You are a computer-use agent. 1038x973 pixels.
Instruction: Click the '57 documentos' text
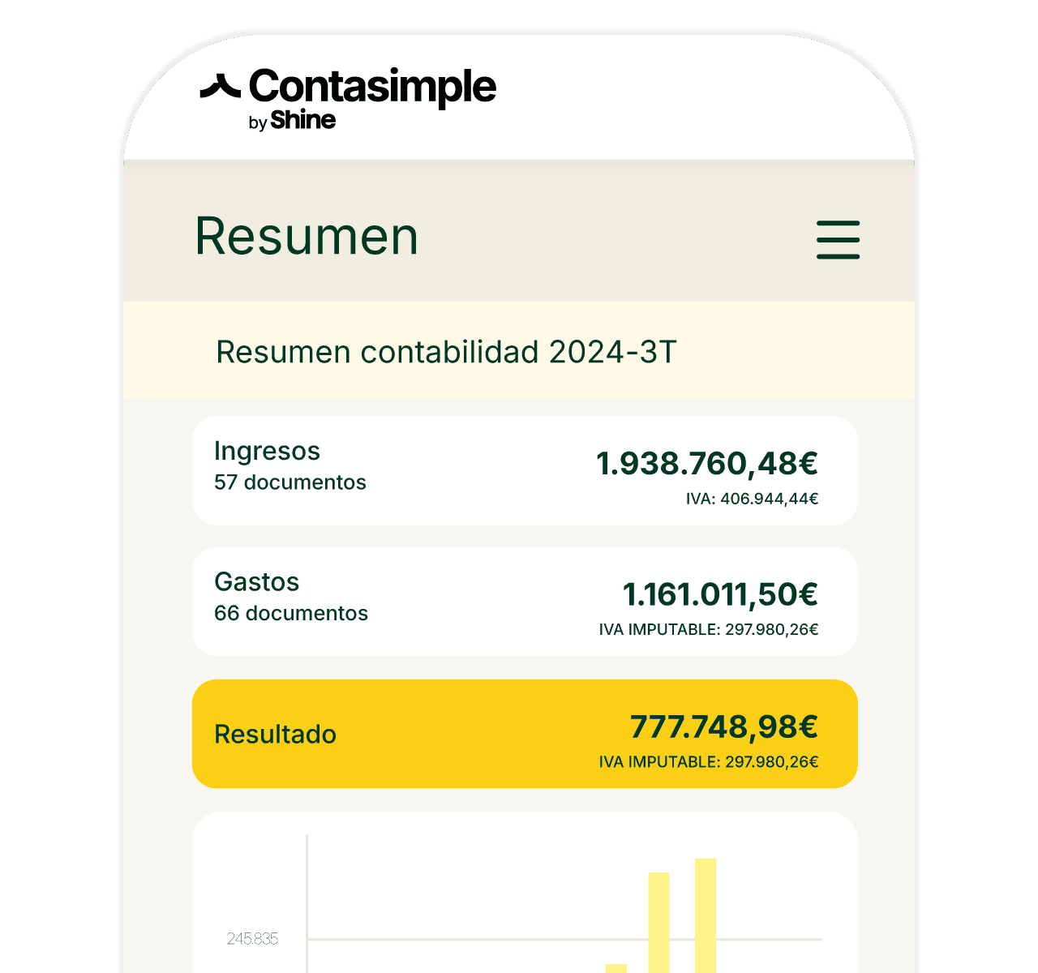(x=290, y=482)
